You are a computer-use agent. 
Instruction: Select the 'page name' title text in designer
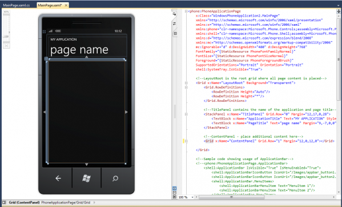point(79,50)
